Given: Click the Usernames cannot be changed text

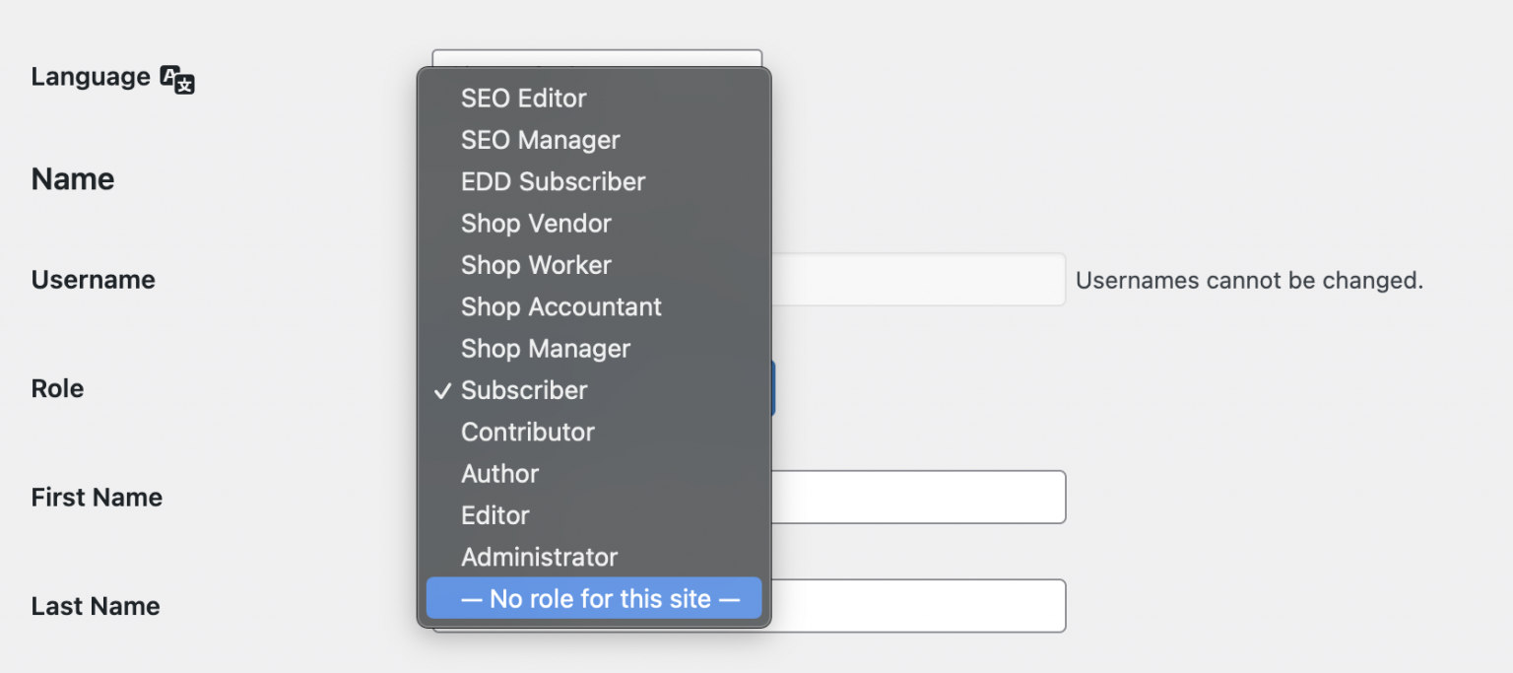Looking at the screenshot, I should click(1249, 280).
